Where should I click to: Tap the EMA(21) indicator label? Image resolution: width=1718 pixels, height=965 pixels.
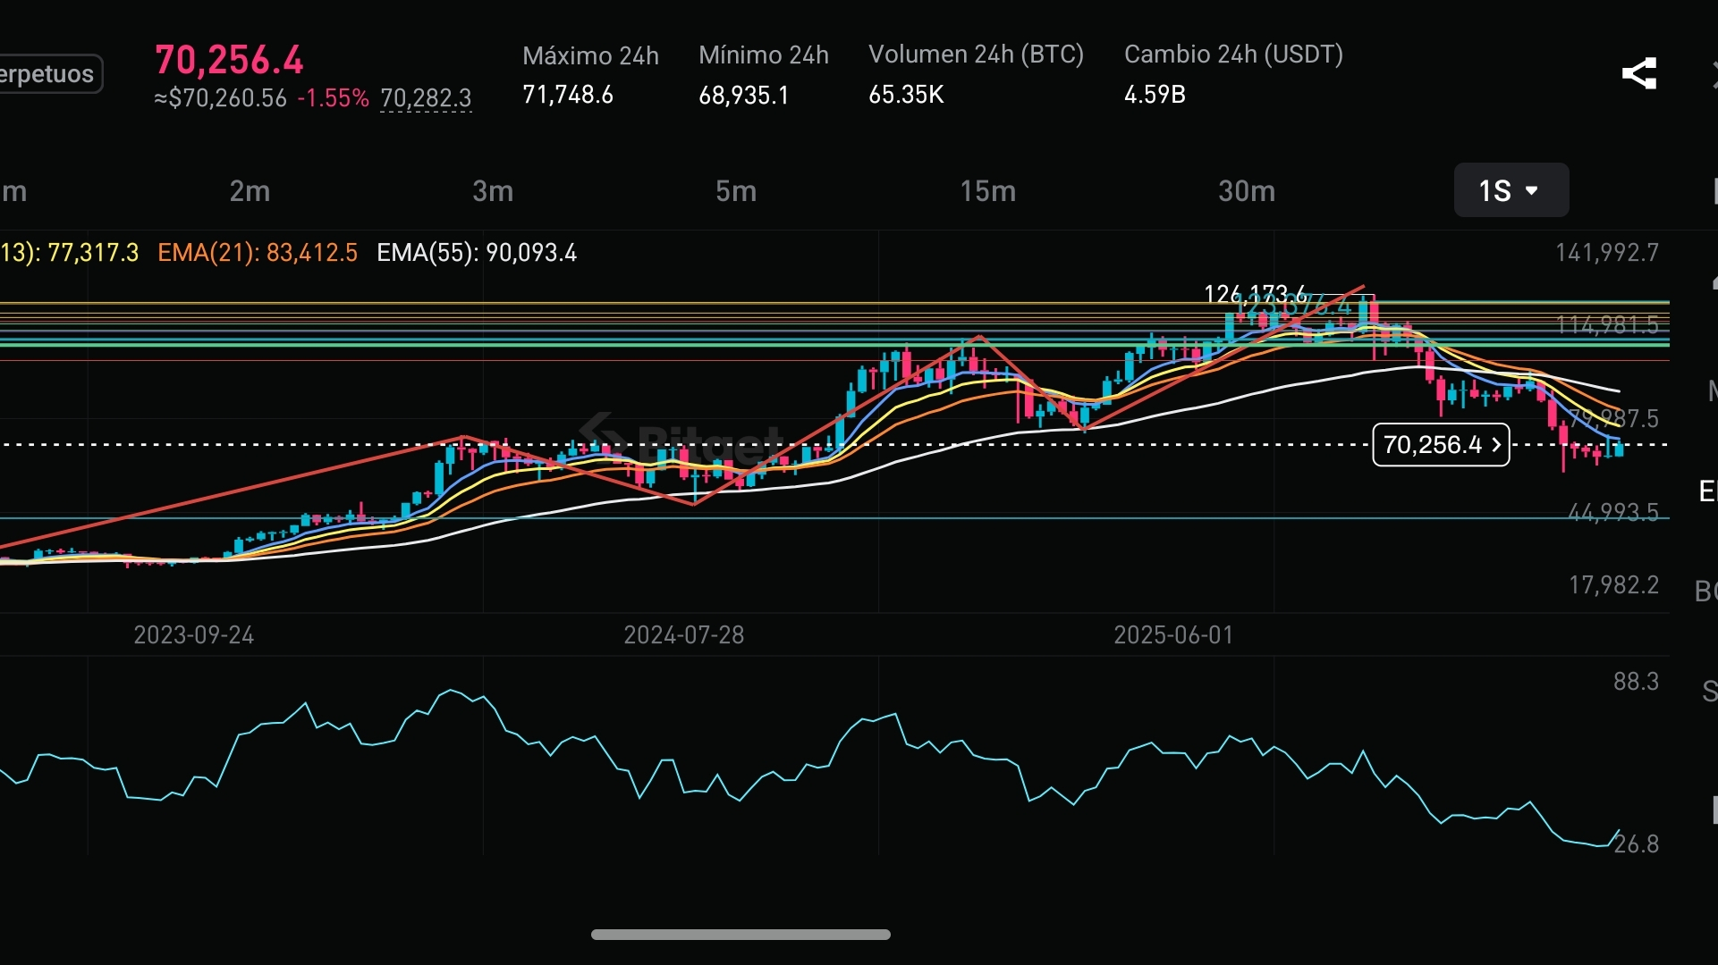click(258, 253)
